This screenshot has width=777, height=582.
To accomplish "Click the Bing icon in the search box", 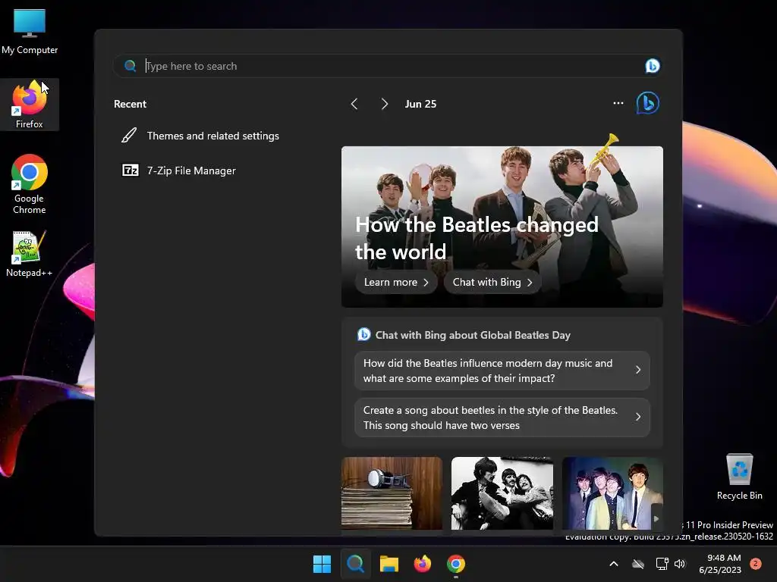I will 652,66.
